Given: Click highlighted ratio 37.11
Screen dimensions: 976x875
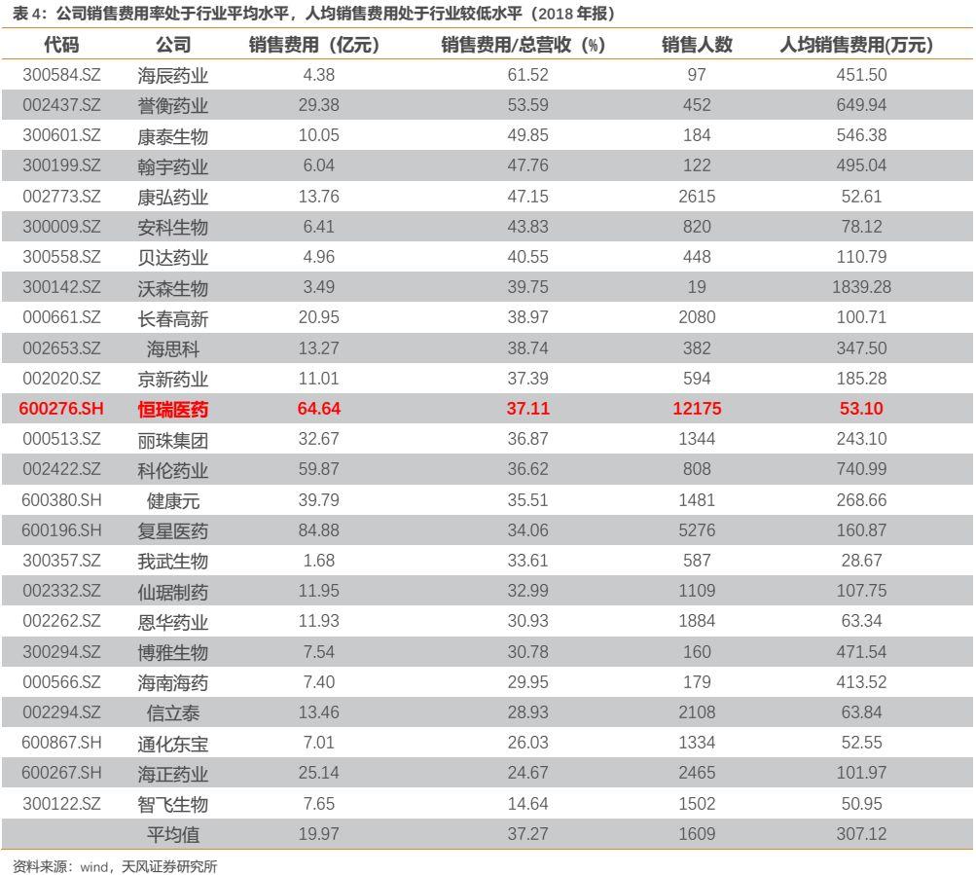Looking at the screenshot, I should click(527, 409).
